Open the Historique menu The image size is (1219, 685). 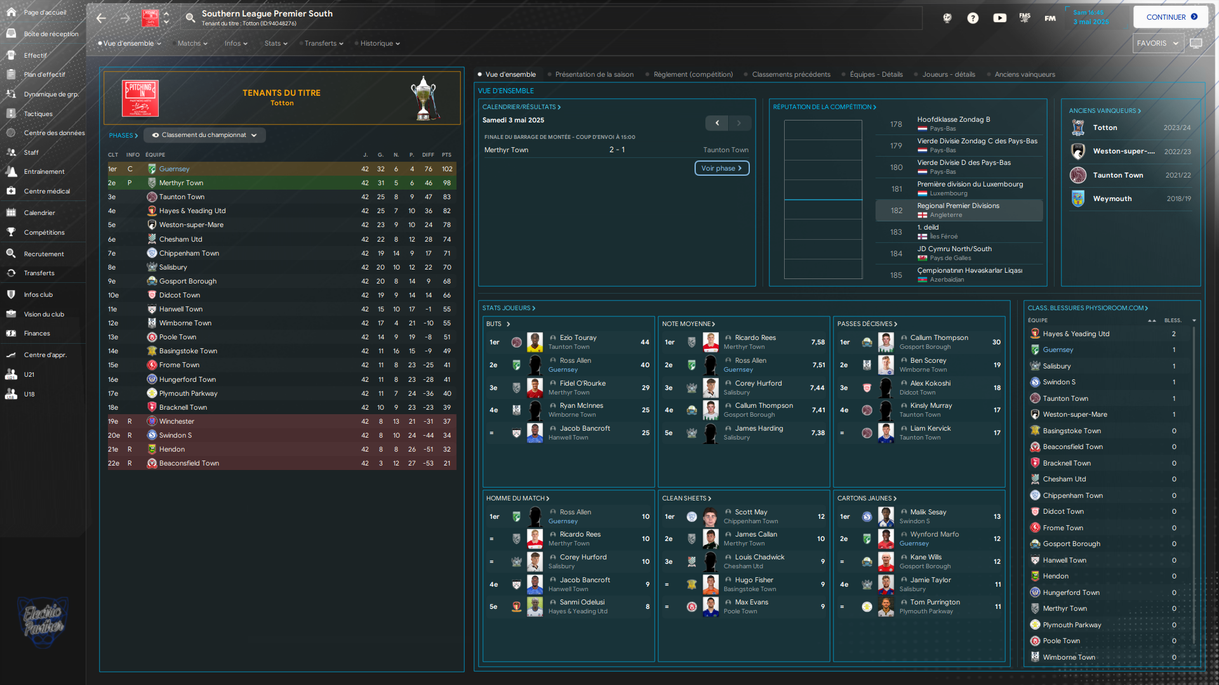380,43
